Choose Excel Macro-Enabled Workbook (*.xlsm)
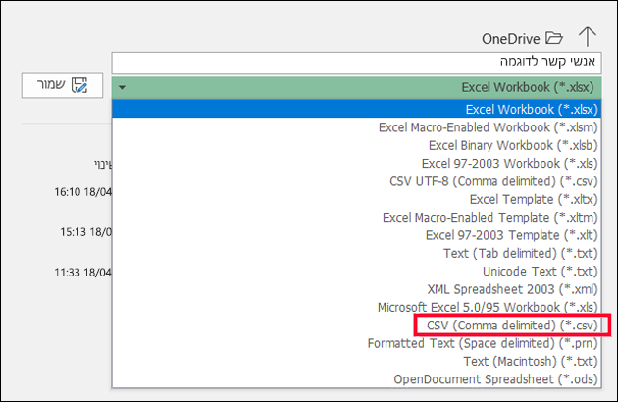618x402 pixels. 356,127
